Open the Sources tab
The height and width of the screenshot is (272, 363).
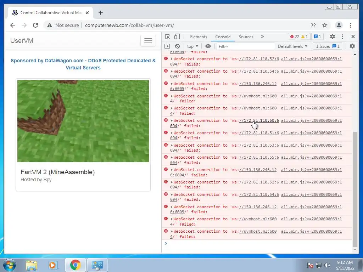pos(246,37)
